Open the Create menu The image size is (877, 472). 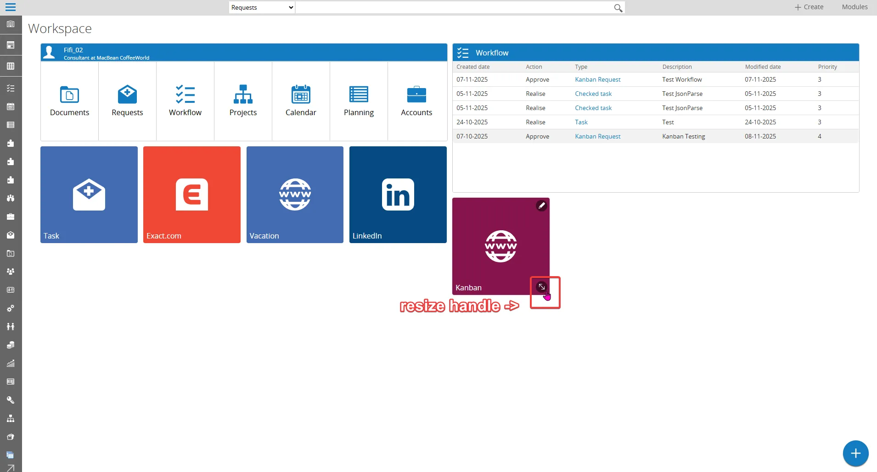[809, 7]
